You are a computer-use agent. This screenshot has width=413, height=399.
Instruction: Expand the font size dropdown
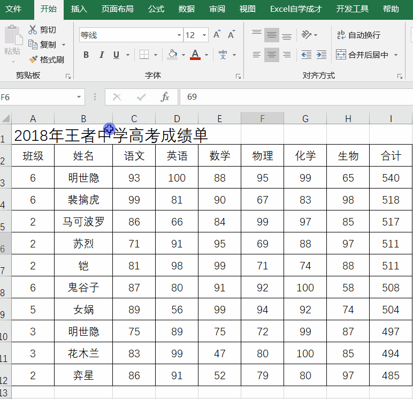click(x=204, y=35)
